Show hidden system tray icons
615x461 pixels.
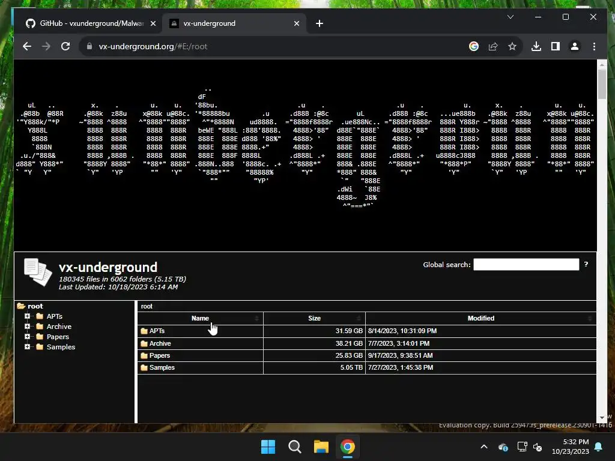[x=484, y=447]
